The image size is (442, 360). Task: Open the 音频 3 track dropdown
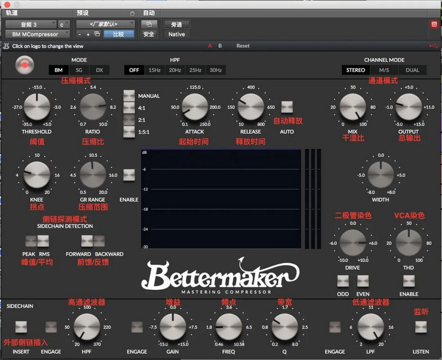(x=31, y=24)
